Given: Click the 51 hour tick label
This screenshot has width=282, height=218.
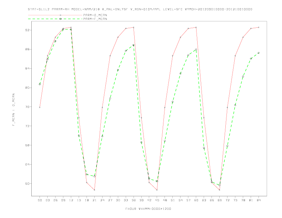Looking at the screenshot, I should coord(173,200).
